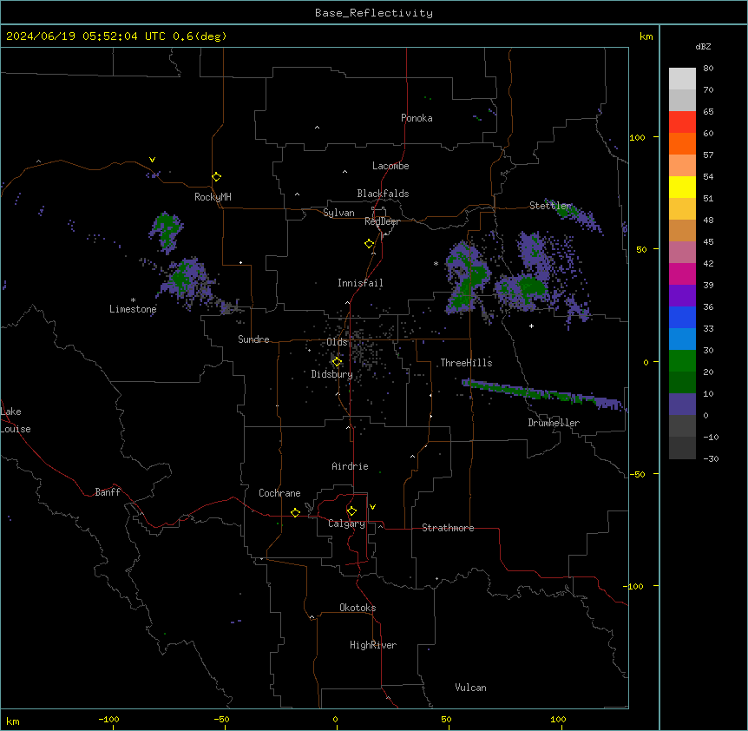The width and height of the screenshot is (748, 731).
Task: Click the Didsbury town label
Action: (x=331, y=374)
